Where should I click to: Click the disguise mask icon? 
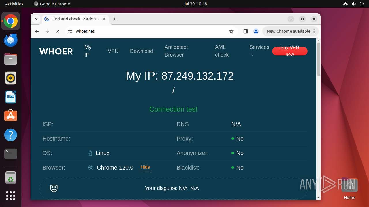point(54,188)
